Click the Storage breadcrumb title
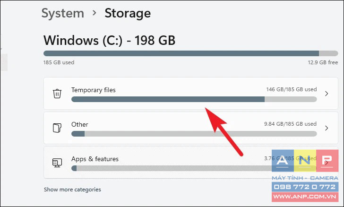The height and width of the screenshot is (207, 344). click(x=128, y=13)
